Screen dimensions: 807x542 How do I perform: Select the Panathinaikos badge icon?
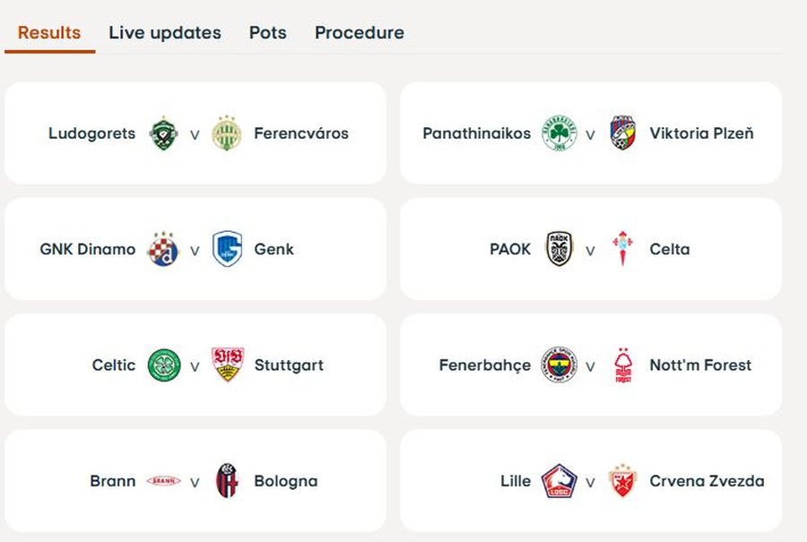(x=561, y=133)
